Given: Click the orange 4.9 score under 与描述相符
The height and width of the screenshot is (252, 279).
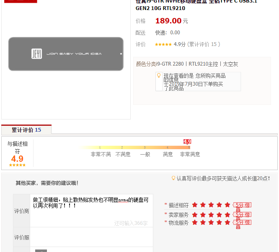Looking at the screenshot, I should (x=17, y=159).
